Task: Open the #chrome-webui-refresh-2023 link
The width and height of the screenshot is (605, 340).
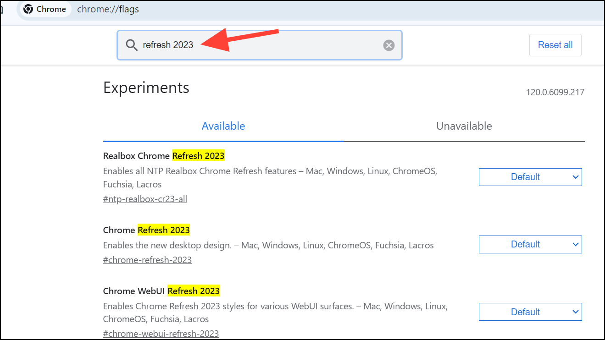Action: (x=161, y=334)
